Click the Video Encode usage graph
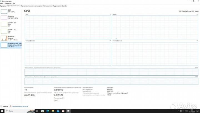This screenshot has height=113, width=200. tap(68, 54)
